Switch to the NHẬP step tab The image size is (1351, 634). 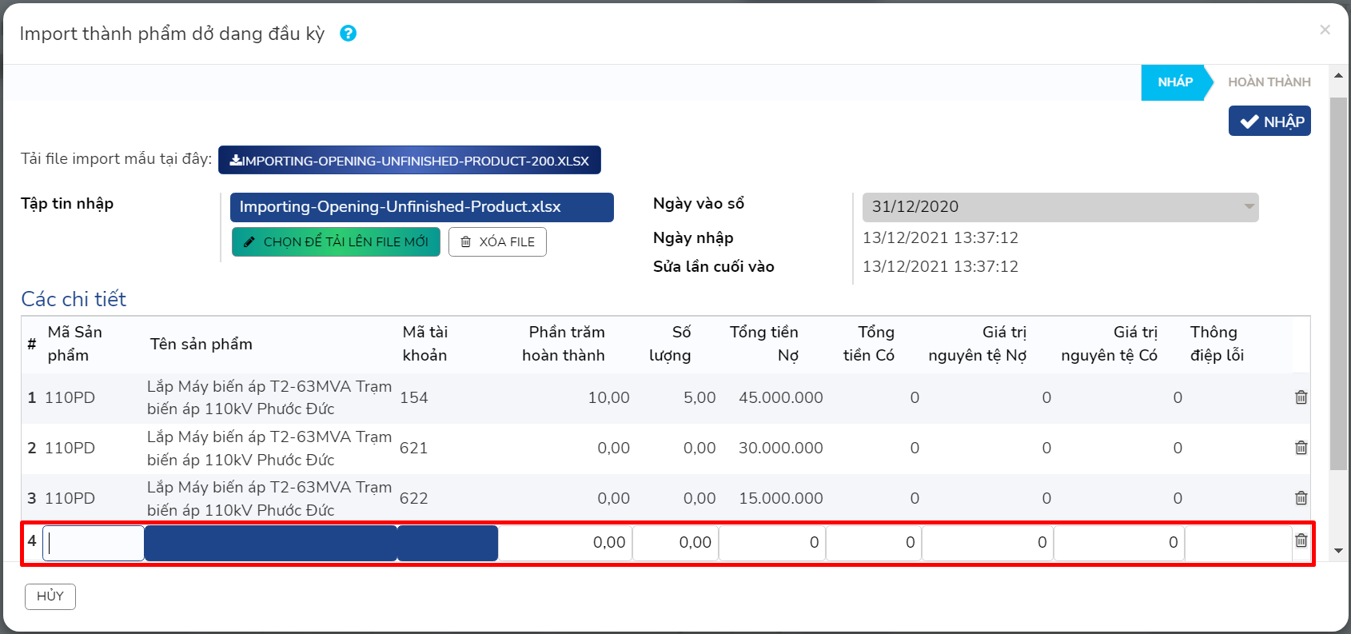tap(1175, 82)
